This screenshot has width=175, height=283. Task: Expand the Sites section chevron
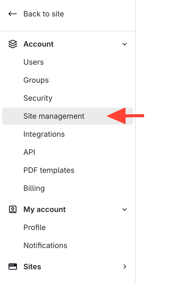click(x=125, y=267)
